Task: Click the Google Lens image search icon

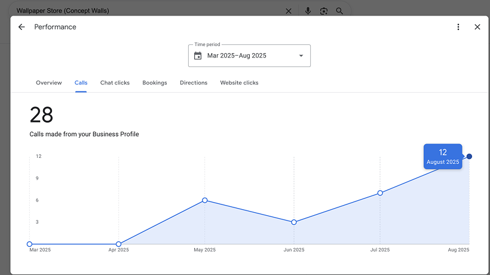Action: coord(324,11)
